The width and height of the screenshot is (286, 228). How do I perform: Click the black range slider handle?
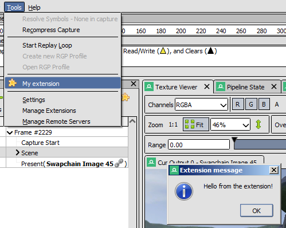[234, 140]
